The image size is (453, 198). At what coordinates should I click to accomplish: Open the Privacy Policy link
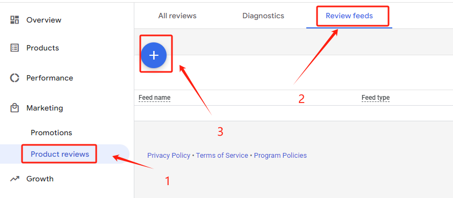(x=169, y=156)
